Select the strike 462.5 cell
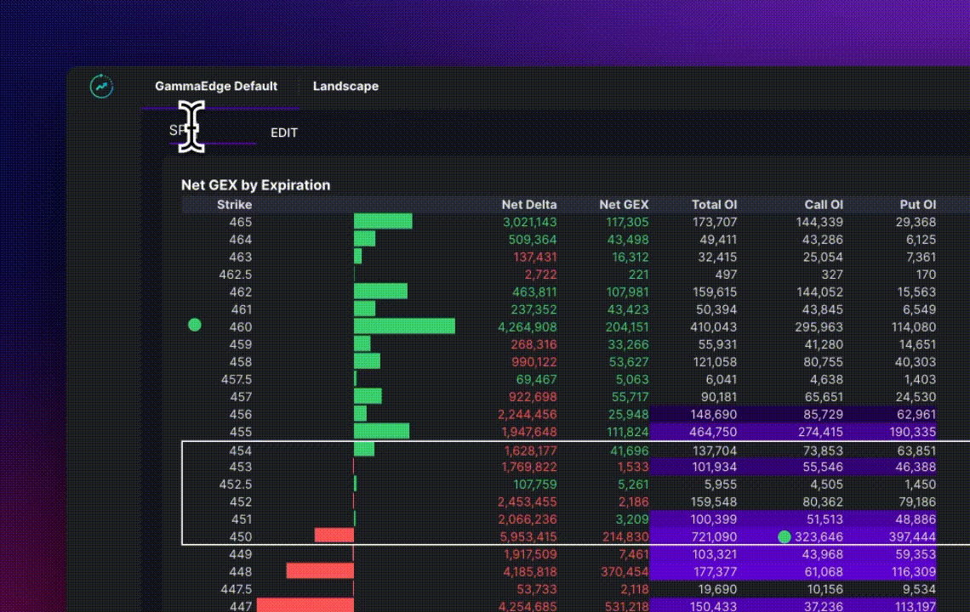Screen dimensions: 970x612 [x=235, y=275]
